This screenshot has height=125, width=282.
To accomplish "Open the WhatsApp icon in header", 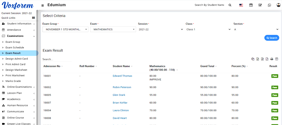I will (269, 5).
